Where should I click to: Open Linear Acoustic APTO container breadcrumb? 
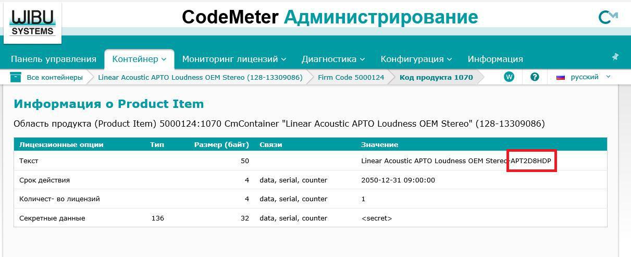point(200,77)
